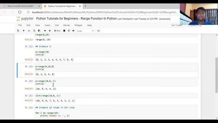Click output text [10, 8, 6, 4, 2]
Screen dimensions: 218x123
click(46, 89)
